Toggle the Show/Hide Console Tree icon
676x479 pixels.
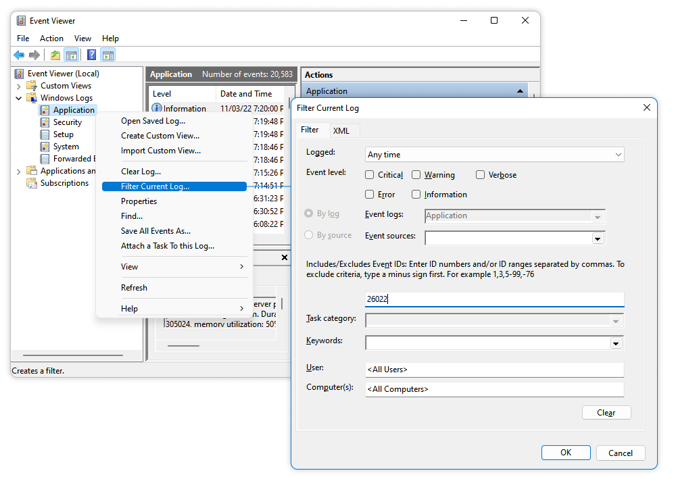(72, 55)
